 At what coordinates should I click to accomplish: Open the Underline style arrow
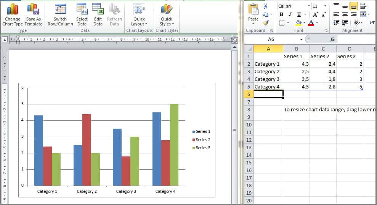click(305, 14)
